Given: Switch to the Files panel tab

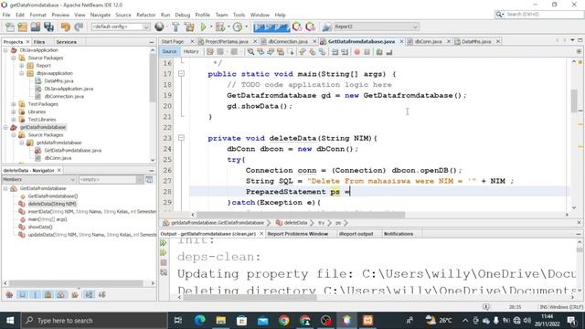Looking at the screenshot, I should (x=39, y=42).
